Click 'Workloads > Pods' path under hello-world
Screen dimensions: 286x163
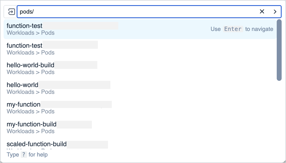(x=31, y=92)
